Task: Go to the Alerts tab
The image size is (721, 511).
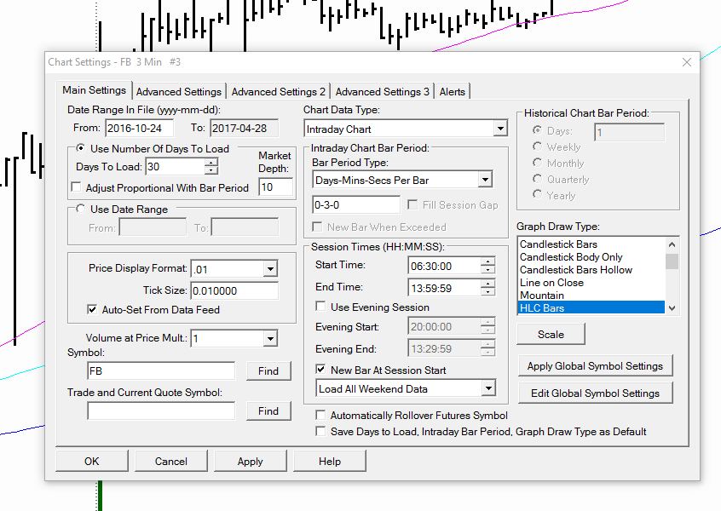Action: [452, 91]
